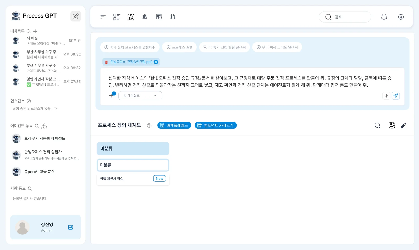
Task: Open the task list view icon
Action: click(117, 17)
